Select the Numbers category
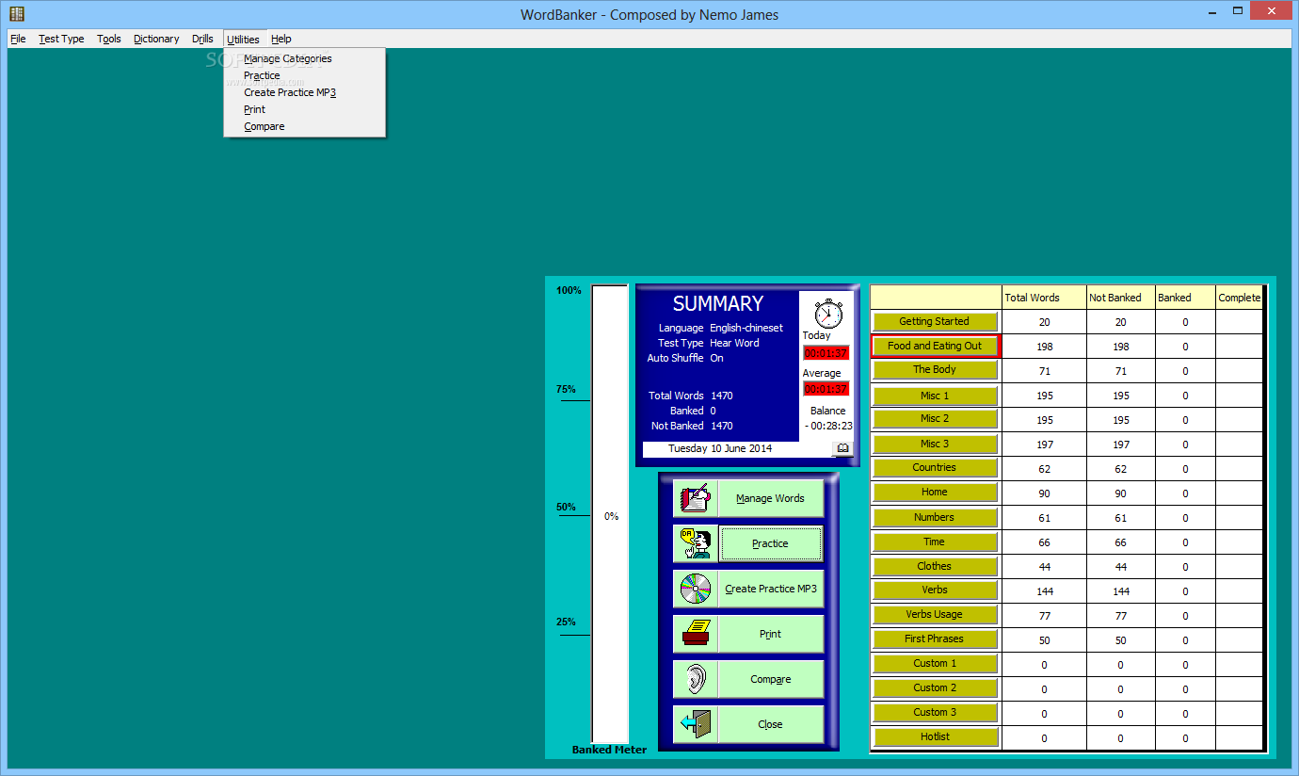Screen dimensions: 1299x776 [935, 517]
